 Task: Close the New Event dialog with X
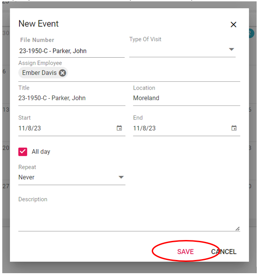pyautogui.click(x=233, y=25)
